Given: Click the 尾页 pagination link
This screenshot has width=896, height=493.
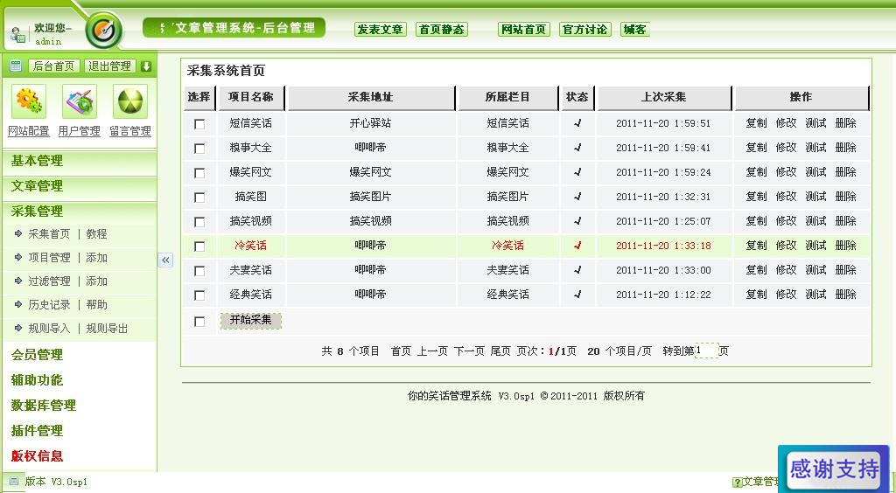Looking at the screenshot, I should click(x=500, y=351).
